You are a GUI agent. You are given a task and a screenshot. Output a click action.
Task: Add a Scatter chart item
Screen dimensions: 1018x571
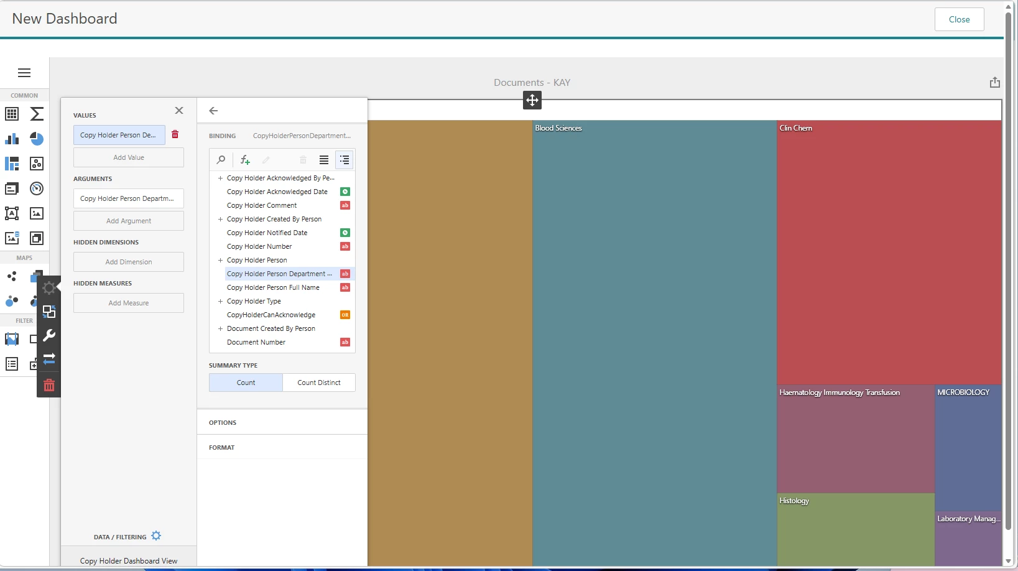37,164
